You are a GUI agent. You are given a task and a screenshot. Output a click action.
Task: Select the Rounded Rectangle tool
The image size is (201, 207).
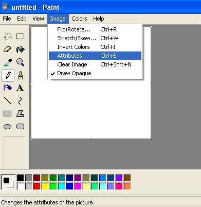click(x=20, y=127)
